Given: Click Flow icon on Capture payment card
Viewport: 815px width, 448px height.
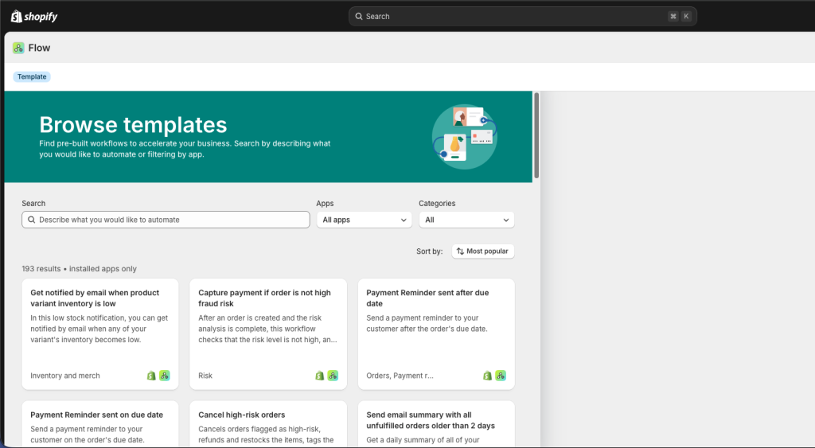Looking at the screenshot, I should 333,376.
